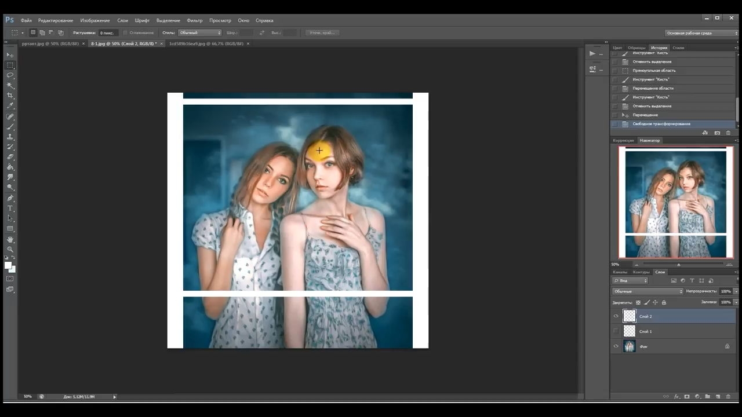The width and height of the screenshot is (742, 417).
Task: Create new document from current history state
Action: (705, 133)
